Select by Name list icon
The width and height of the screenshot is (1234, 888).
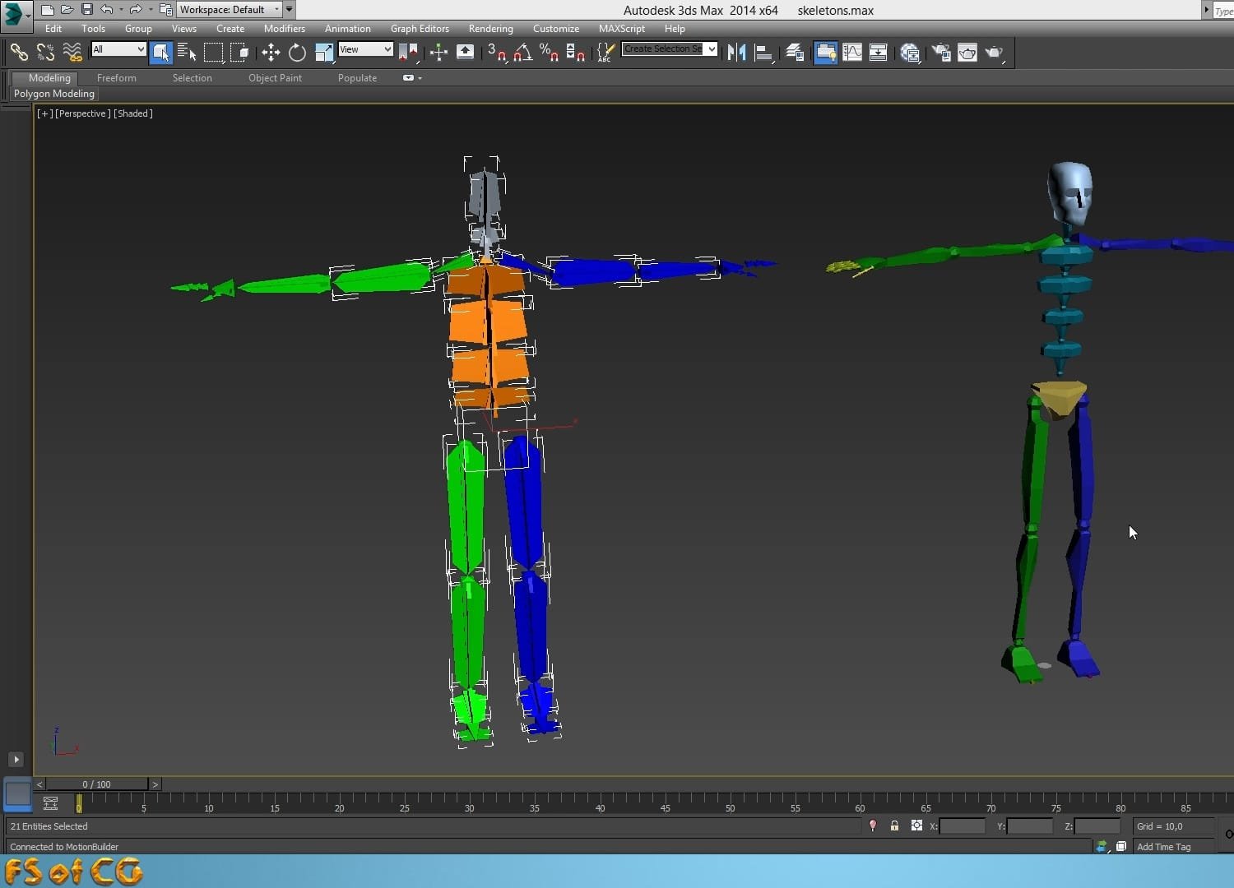[x=187, y=53]
